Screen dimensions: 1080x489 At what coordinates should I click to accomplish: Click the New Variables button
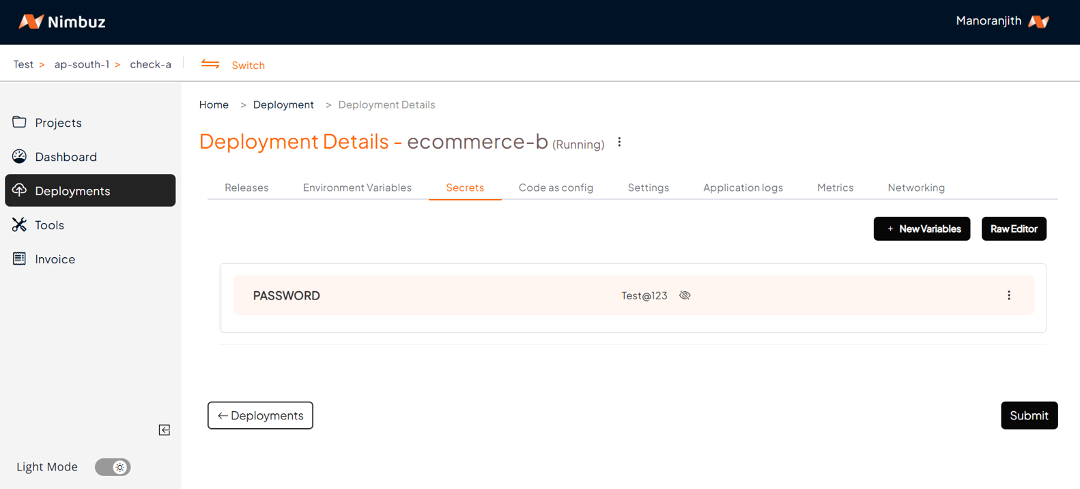(x=922, y=229)
